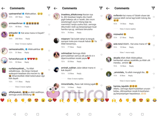Tap the Android recent apps square on the right
This screenshot has width=157, height=117.
coord(142,114)
